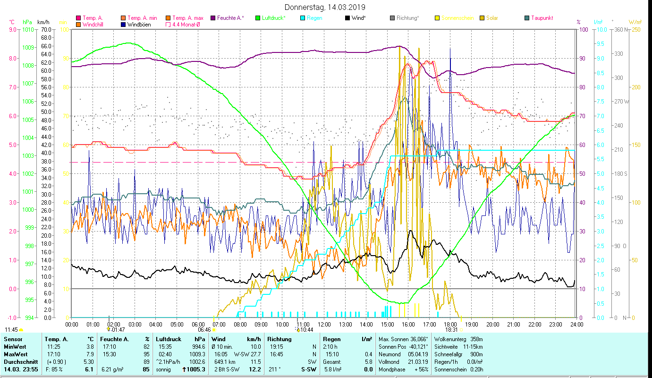The width and height of the screenshot is (652, 378).
Task: Click the 01:47 time label below the axis
Action: pyautogui.click(x=118, y=330)
